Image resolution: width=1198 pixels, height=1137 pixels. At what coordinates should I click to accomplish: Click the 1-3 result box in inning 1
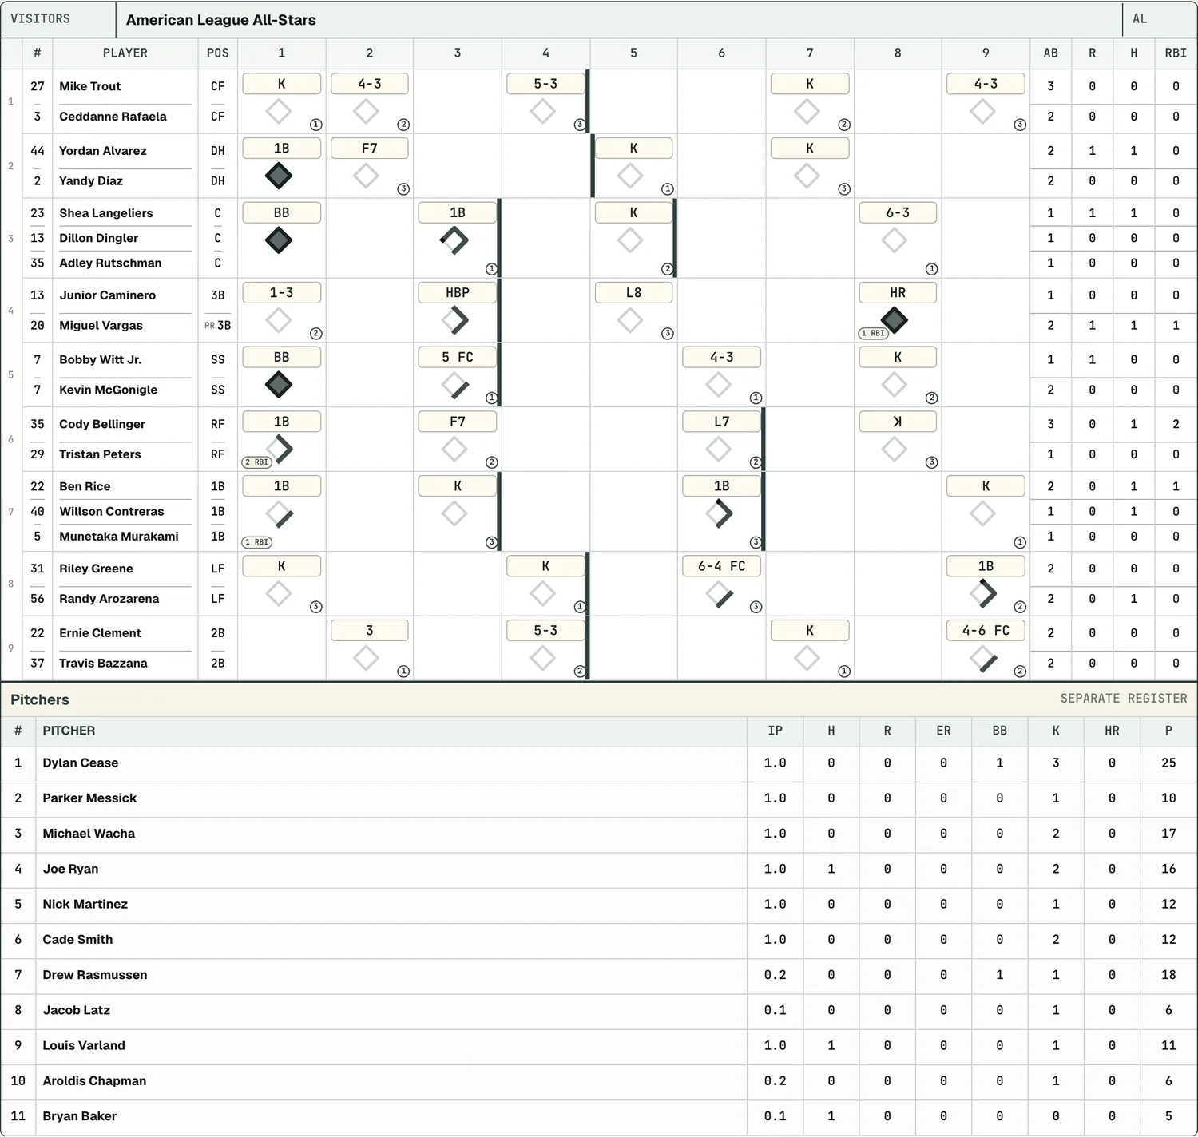point(281,293)
